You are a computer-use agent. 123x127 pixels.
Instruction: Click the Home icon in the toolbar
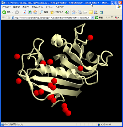coord(35,12)
